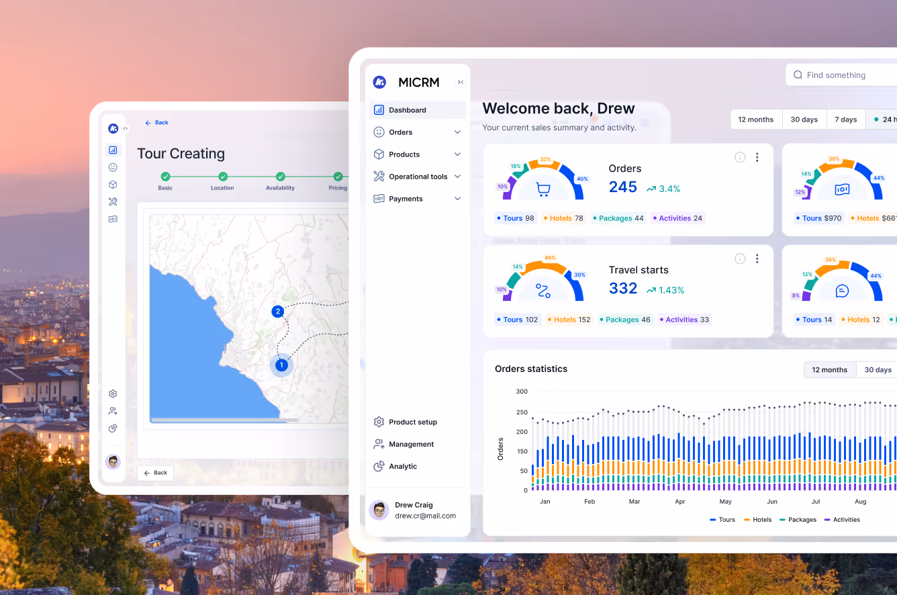This screenshot has width=897, height=595.
Task: Click the drew.cr@mail.com email text
Action: click(x=426, y=516)
